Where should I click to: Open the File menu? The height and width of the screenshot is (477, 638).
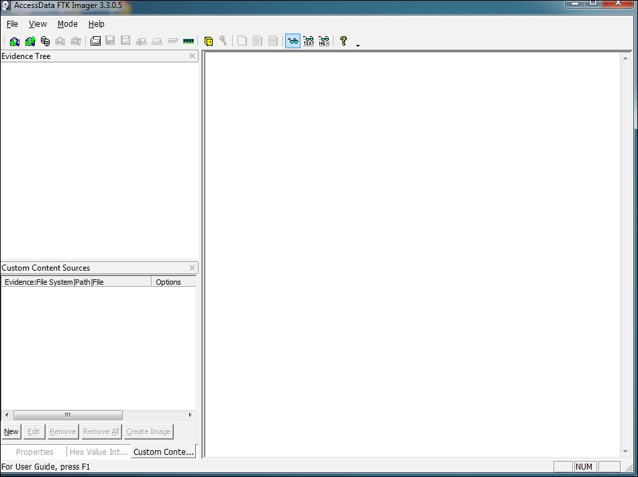coord(12,24)
